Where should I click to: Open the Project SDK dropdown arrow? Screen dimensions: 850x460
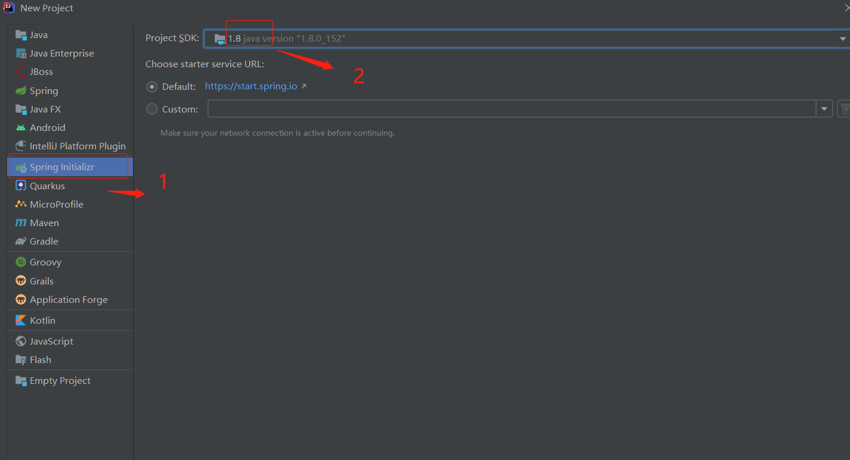pos(842,39)
